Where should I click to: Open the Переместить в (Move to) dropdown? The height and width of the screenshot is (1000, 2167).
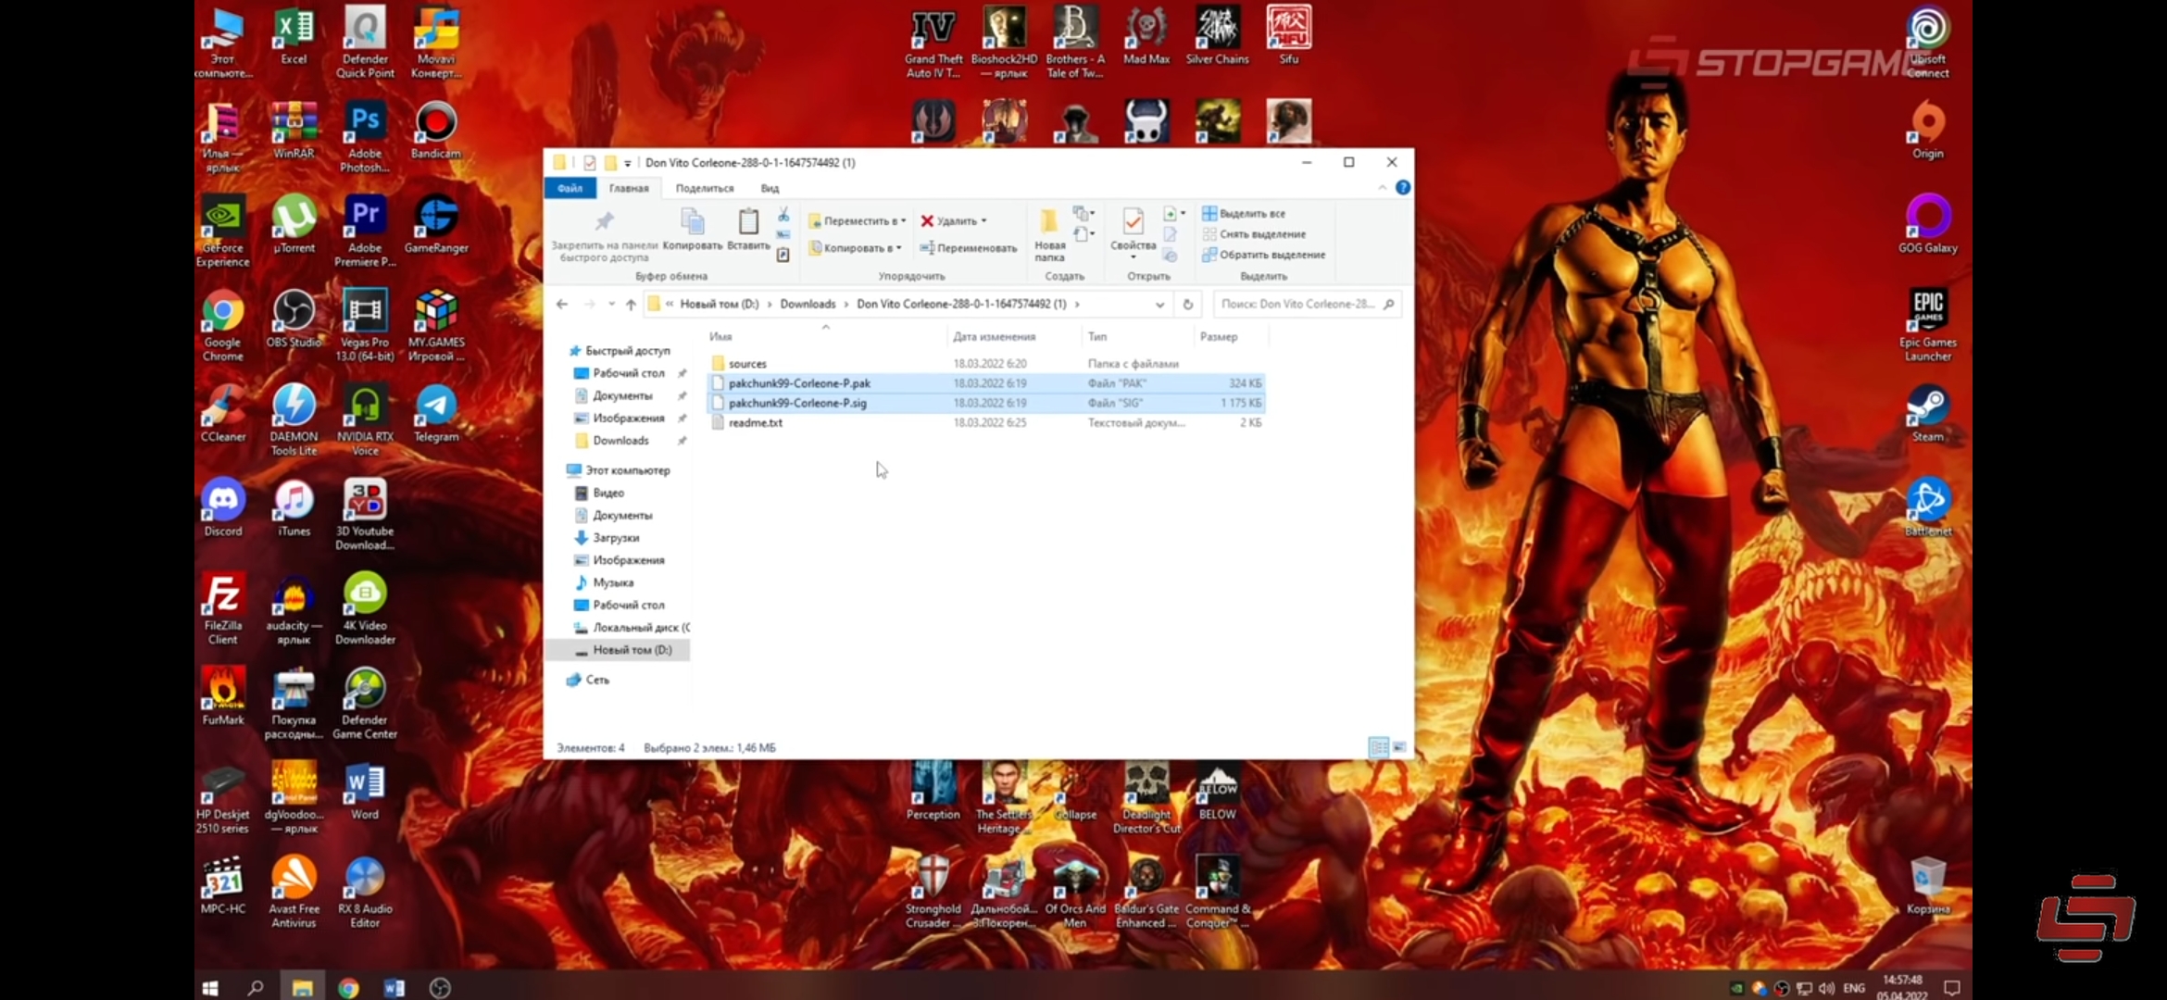pos(858,221)
